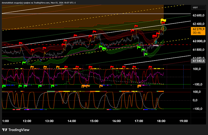The height and width of the screenshot is (135, 208).
Task: Click the 14:00 time axis label
Action: [x=72, y=121]
